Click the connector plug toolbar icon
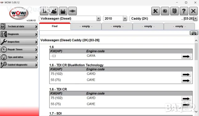The height and width of the screenshot is (116, 199). click(72, 11)
